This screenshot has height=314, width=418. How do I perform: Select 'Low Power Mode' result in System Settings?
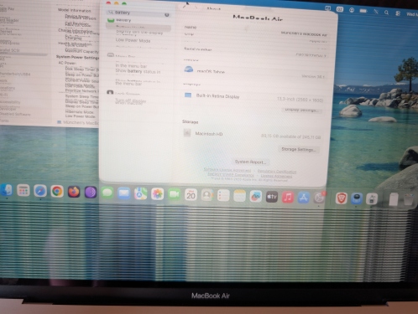133,40
